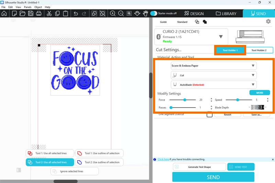
Task: Select the Pan hand tool
Action: point(145,14)
